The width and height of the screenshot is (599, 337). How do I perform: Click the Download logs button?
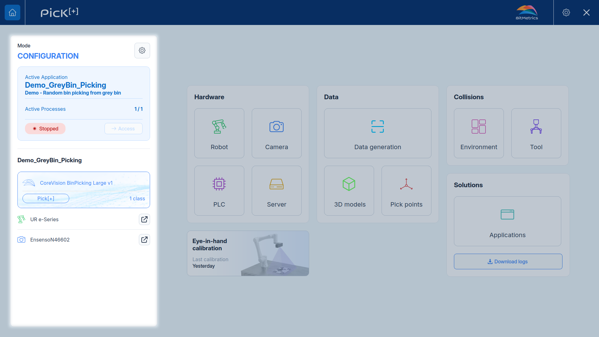coord(508,261)
